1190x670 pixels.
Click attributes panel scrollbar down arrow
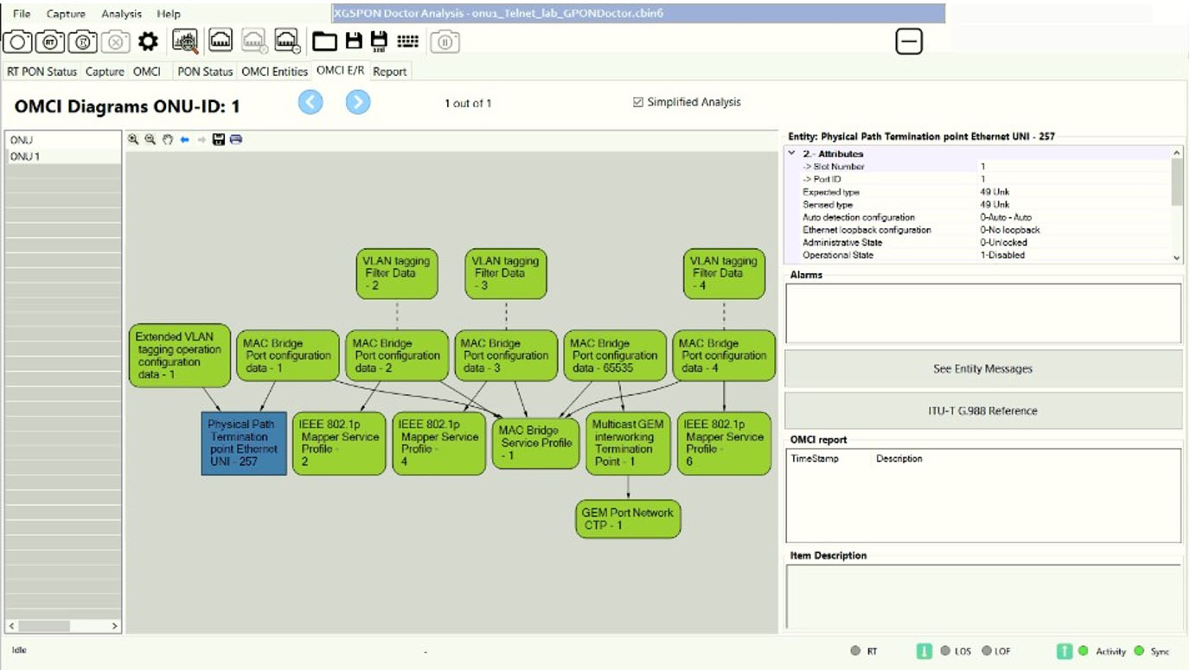coord(1176,258)
